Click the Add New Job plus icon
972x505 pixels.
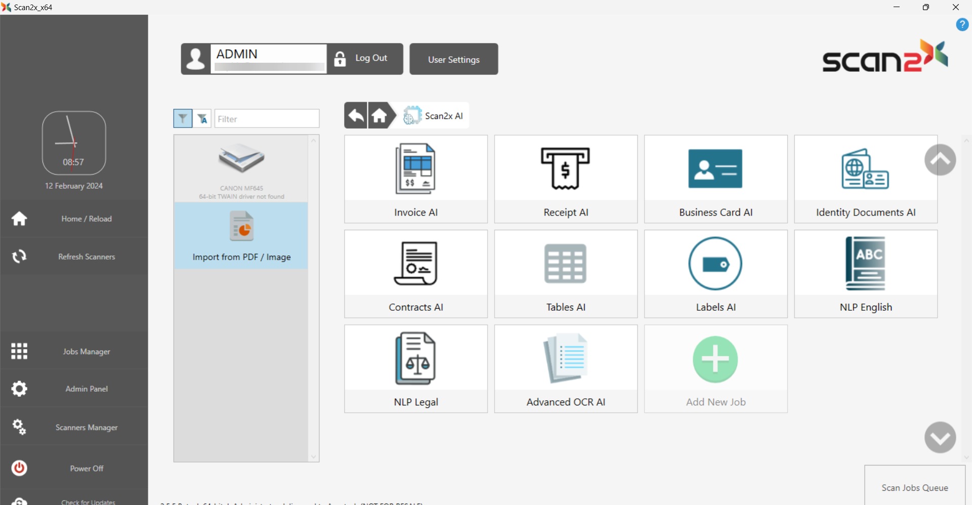tap(715, 359)
